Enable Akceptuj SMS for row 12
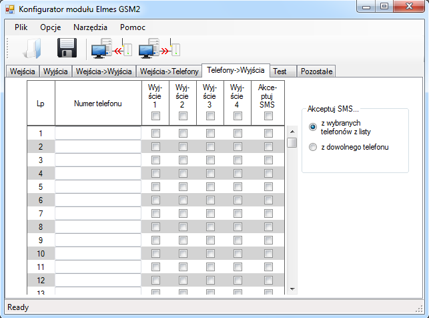 pos(268,281)
